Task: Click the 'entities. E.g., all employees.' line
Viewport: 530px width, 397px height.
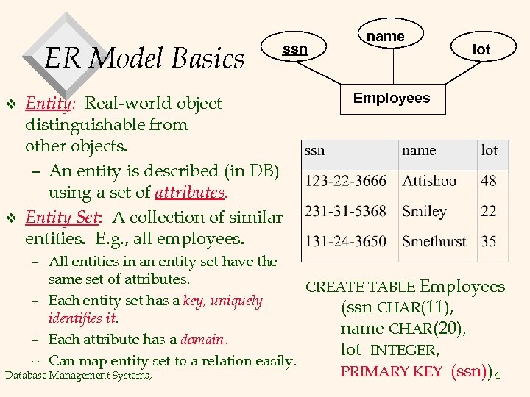Action: (x=135, y=240)
